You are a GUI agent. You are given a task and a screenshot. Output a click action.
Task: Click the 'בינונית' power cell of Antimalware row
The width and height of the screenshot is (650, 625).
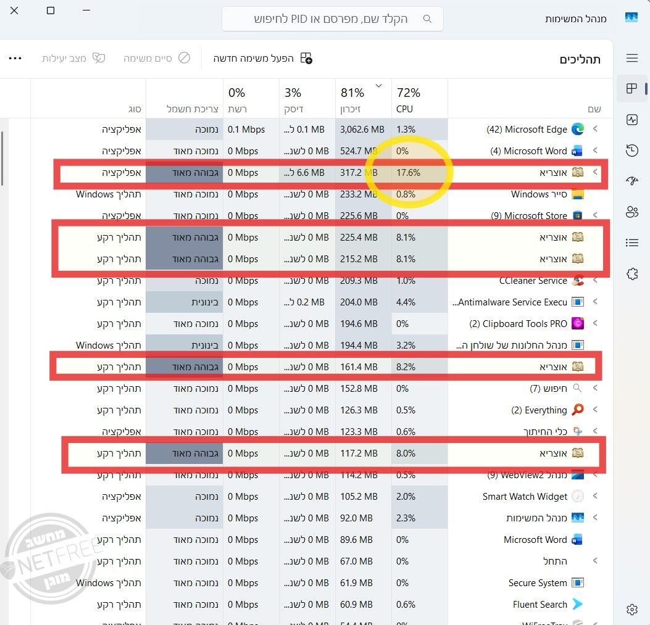[185, 302]
